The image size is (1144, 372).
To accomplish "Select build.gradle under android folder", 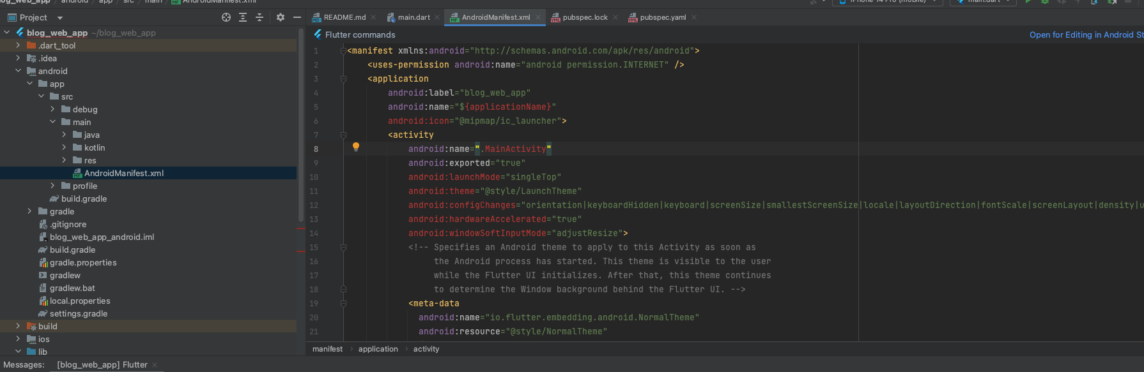I will pos(72,249).
